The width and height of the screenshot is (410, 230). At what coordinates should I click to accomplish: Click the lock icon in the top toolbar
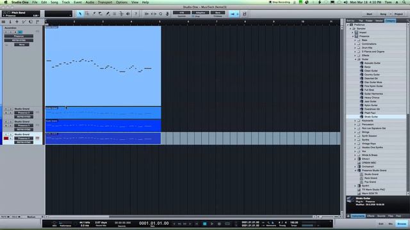pyautogui.click(x=245, y=14)
